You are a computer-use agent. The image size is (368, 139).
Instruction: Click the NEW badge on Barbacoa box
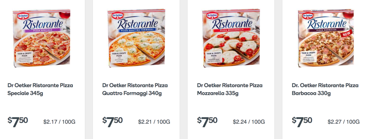tap(347, 35)
